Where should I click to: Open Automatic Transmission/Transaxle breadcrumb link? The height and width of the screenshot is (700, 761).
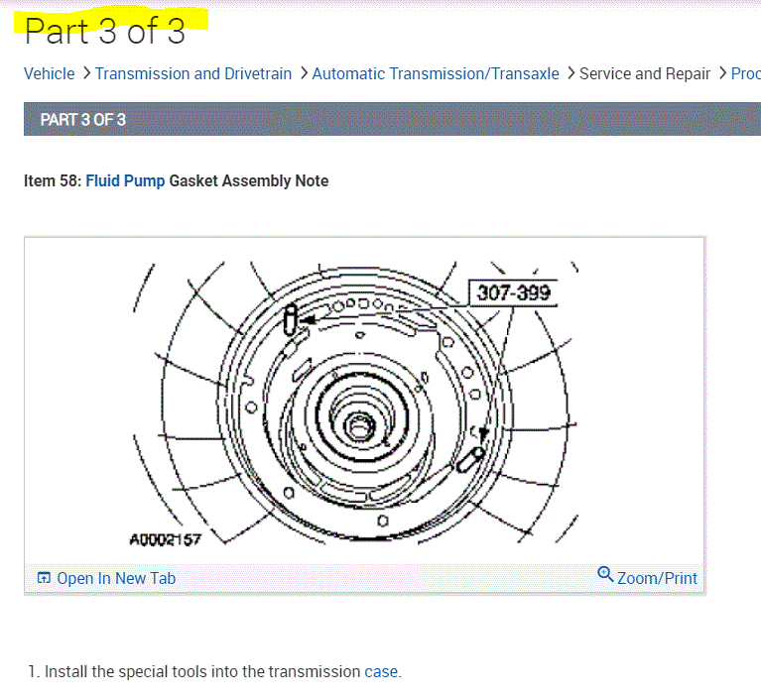[436, 73]
